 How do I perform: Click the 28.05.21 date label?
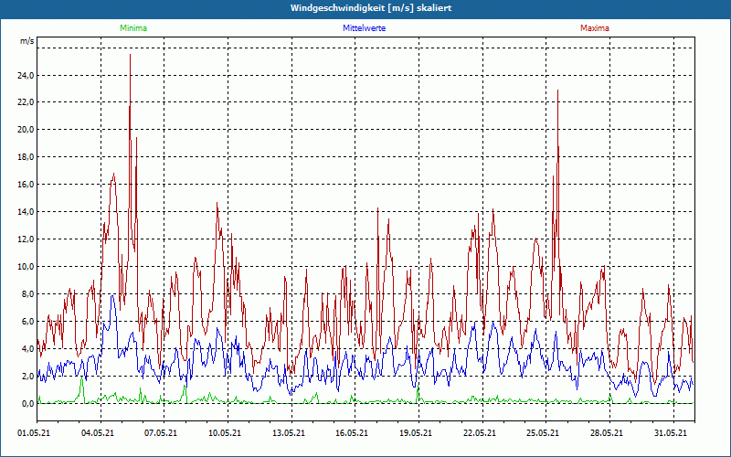coord(607,433)
